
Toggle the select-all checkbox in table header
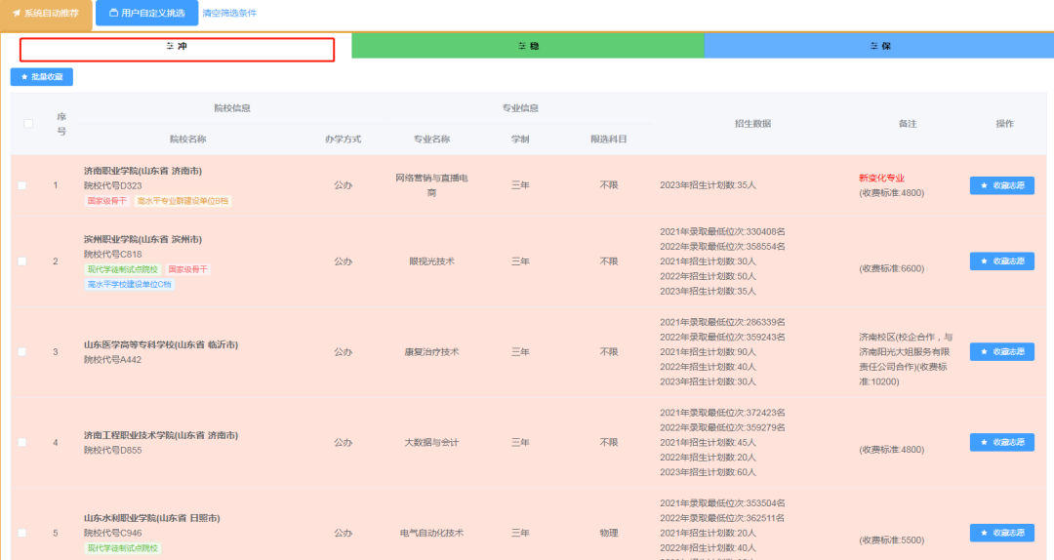(x=28, y=123)
